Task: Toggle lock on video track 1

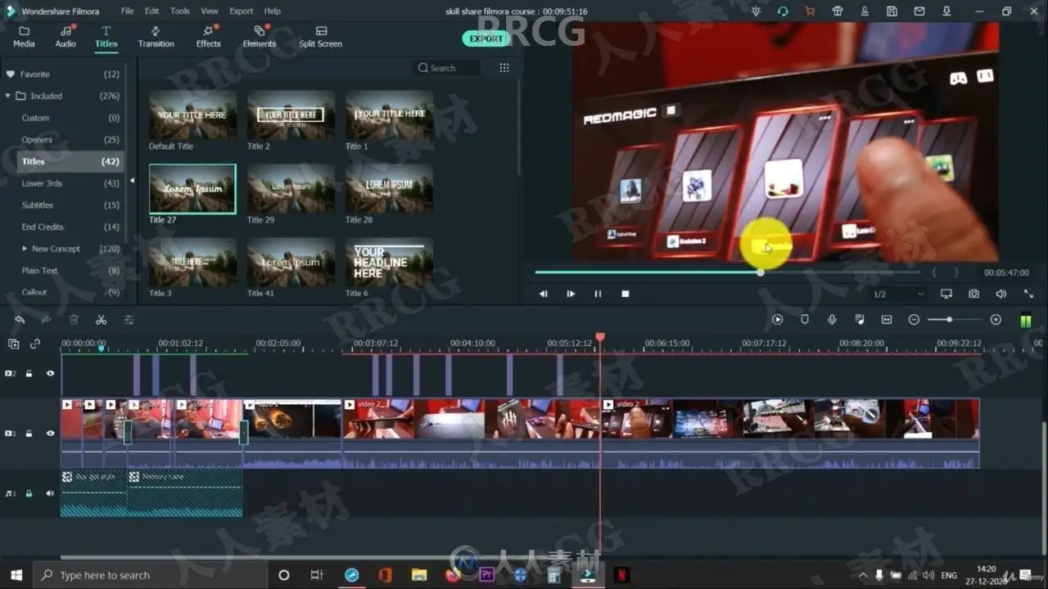Action: [x=29, y=434]
